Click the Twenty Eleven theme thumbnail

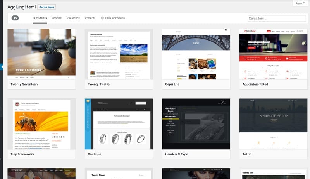[x=119, y=174]
